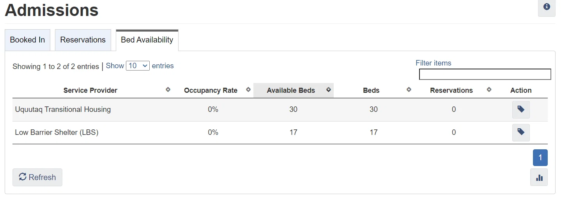
Task: Click tag icon for Low Barrier Shelter
Action: [x=521, y=132]
